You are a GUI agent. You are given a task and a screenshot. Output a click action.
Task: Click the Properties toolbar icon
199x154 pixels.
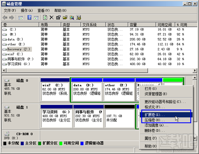click(x=58, y=17)
